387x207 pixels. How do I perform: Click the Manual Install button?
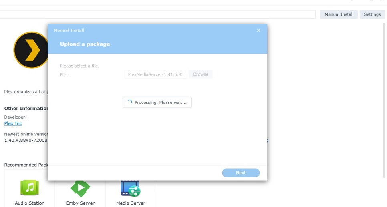[x=339, y=14]
